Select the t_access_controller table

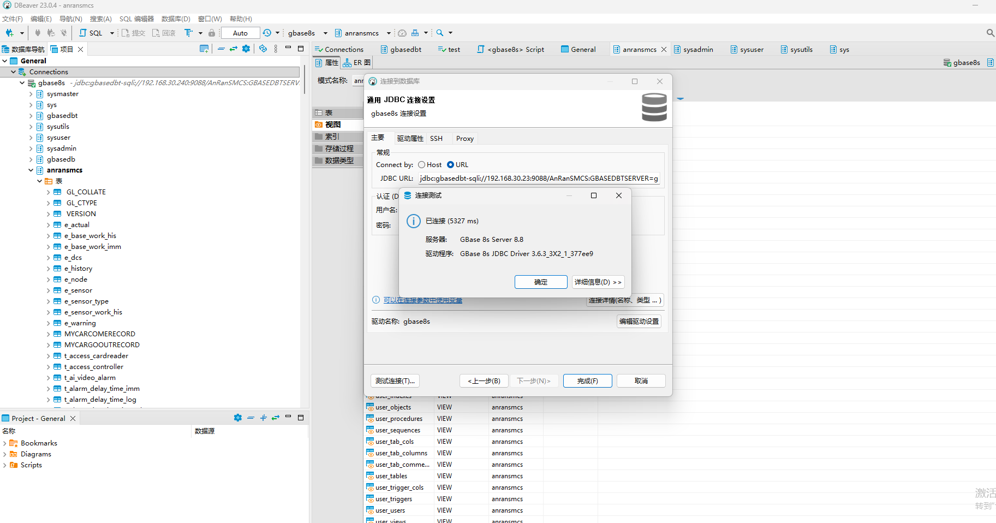(94, 367)
